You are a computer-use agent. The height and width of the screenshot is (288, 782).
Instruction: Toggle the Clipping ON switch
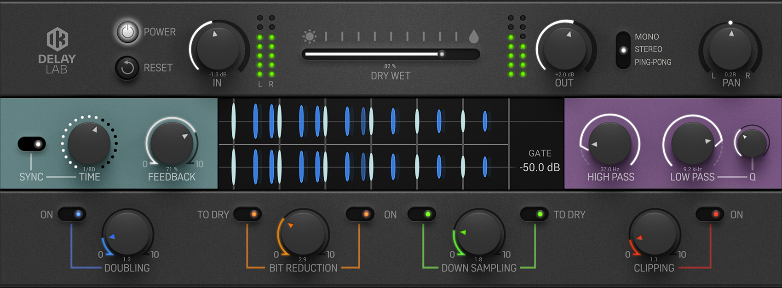[710, 214]
